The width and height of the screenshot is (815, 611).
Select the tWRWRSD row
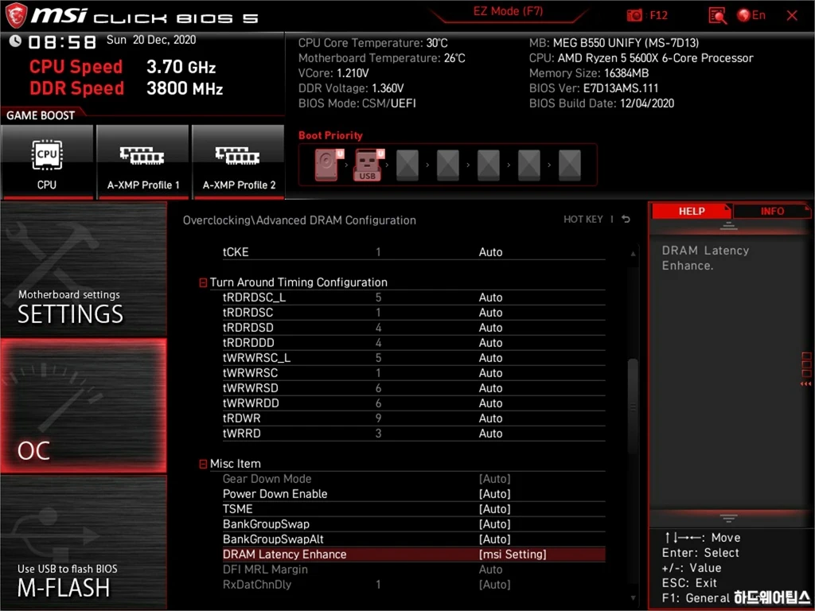pos(414,387)
